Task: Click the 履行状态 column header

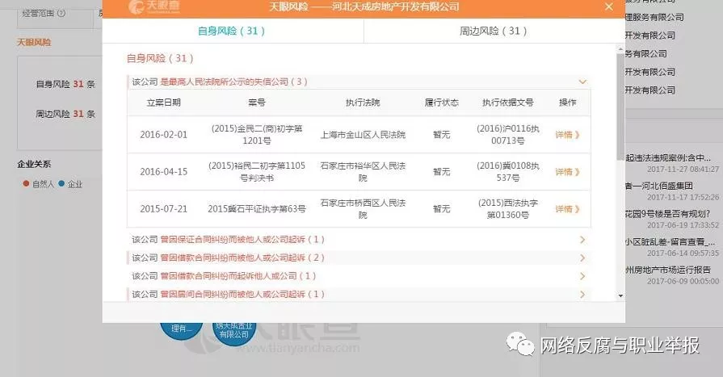Action: click(x=441, y=103)
